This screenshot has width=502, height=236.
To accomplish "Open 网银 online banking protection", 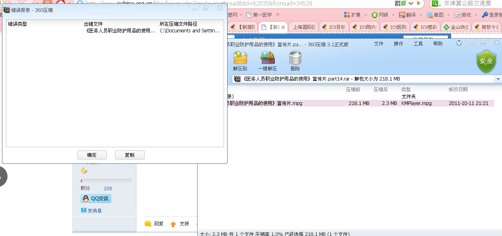I will (381, 14).
